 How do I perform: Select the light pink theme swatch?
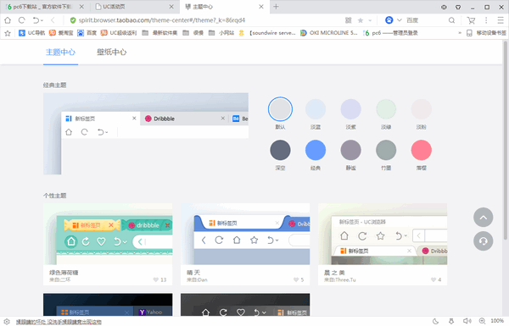tap(421, 109)
